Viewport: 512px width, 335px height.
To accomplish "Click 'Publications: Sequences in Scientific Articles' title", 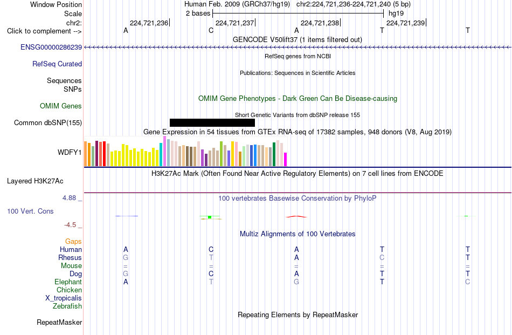I will click(297, 73).
